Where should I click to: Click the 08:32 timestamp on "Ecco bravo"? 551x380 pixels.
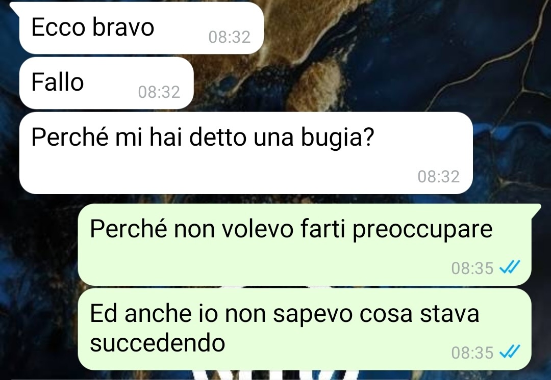tap(229, 37)
